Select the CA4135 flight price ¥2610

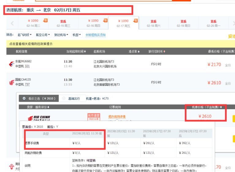214,83
